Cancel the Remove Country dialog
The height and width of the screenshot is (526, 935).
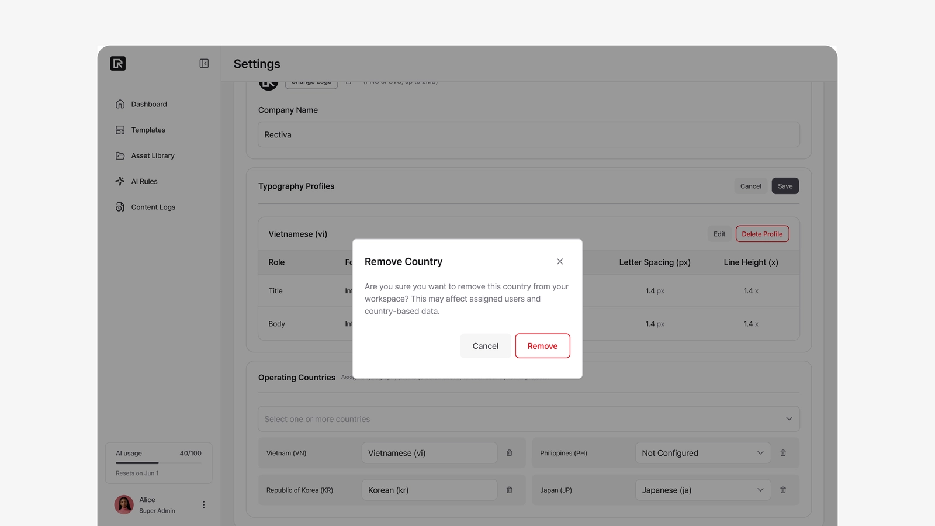click(x=486, y=346)
